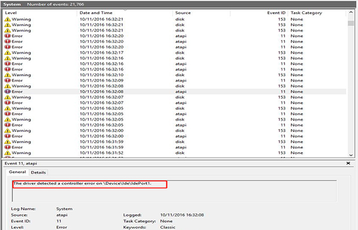This screenshot has width=358, height=230.
Task: Click the warning icon on the 16:32:07 disk row
Action: pyautogui.click(x=8, y=97)
